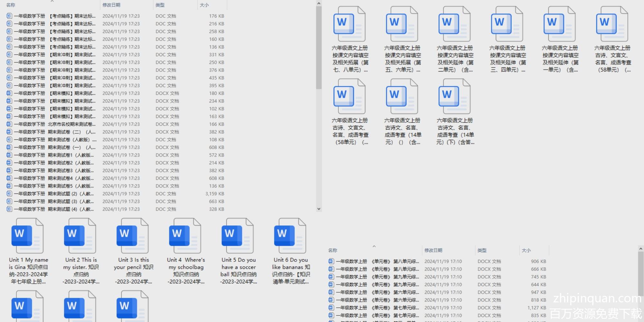
Task: Select the 北京市名校期末测试卷 file row
Action: [x=71, y=124]
